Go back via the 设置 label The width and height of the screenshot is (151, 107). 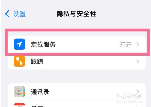[19, 14]
